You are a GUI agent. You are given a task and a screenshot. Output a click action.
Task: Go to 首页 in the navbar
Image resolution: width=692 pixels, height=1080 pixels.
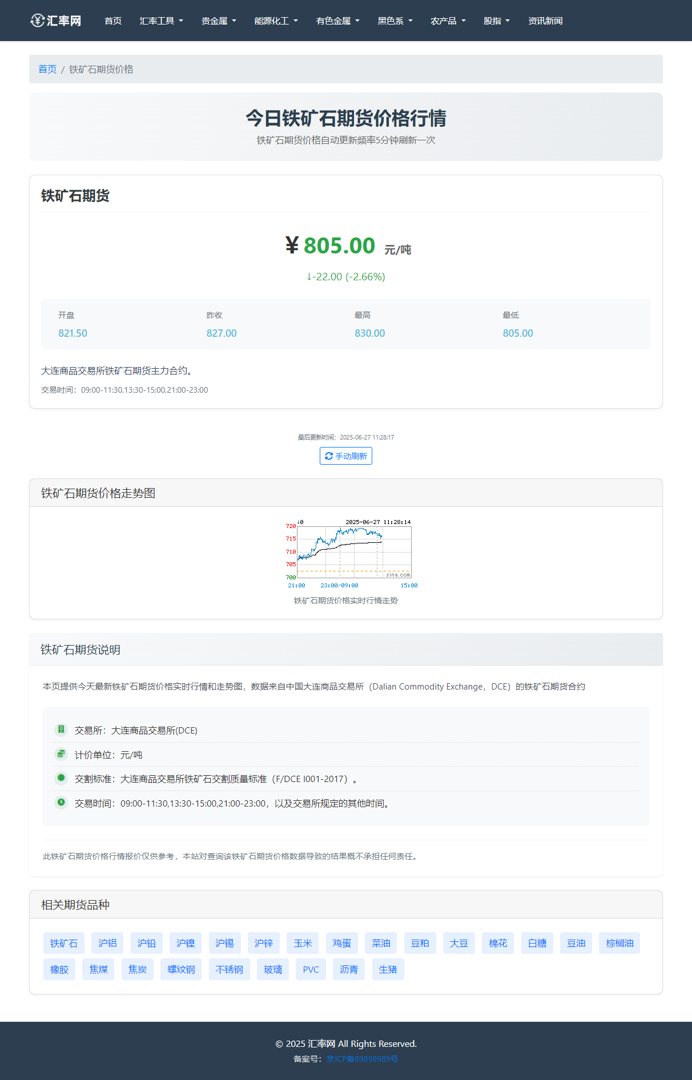113,21
